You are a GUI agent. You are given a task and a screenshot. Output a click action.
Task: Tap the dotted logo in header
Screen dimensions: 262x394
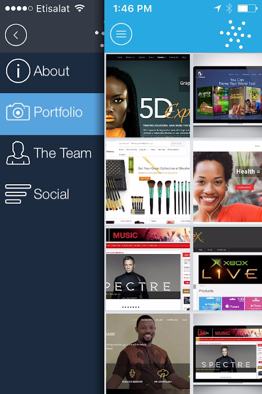coord(235,34)
